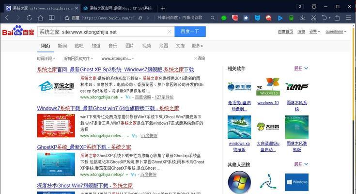Open the green WeChat extension icon
356x194 pixels.
pos(224,18)
